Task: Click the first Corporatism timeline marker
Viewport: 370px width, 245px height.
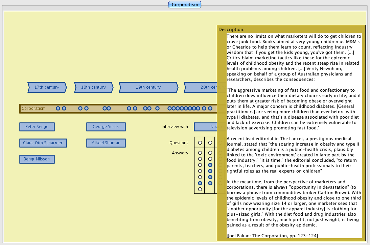Action: [58, 109]
